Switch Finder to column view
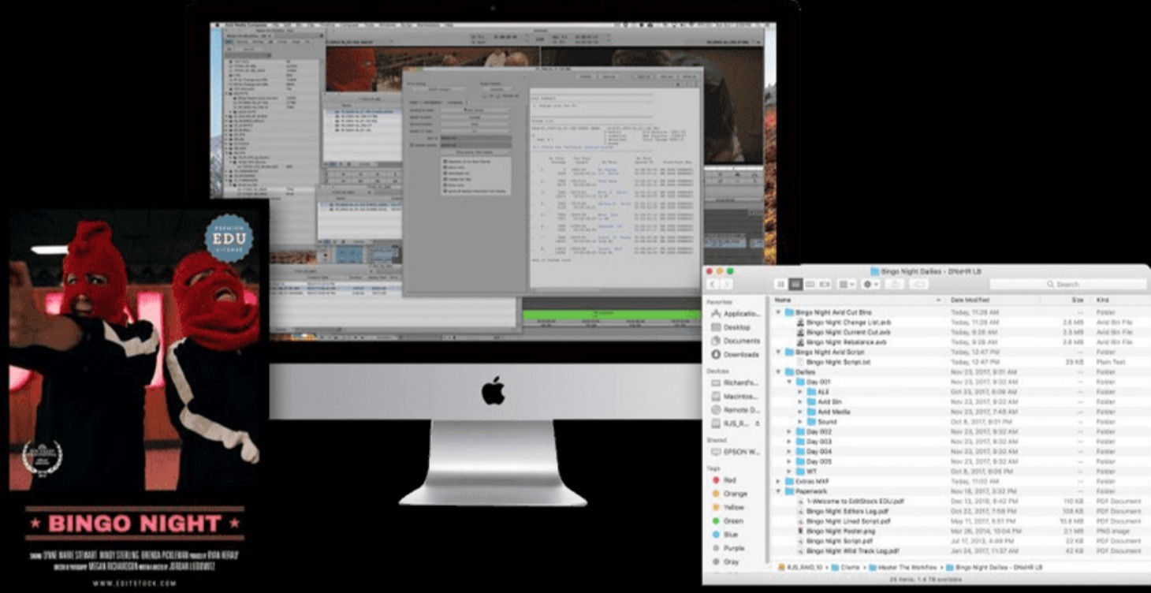This screenshot has width=1151, height=593. point(810,284)
